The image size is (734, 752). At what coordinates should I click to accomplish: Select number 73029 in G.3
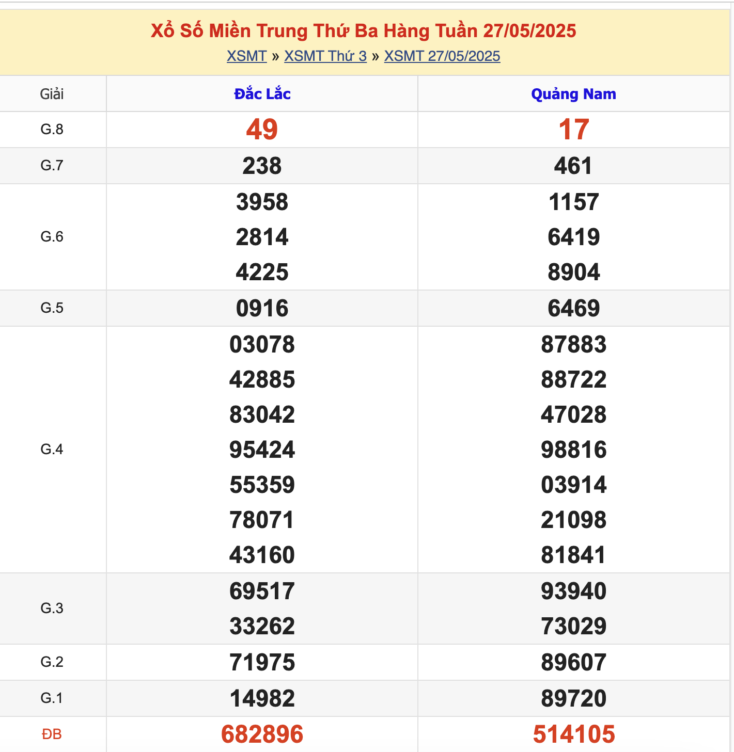(574, 626)
